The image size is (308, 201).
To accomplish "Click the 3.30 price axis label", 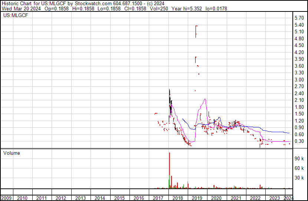I will pyautogui.click(x=299, y=73).
